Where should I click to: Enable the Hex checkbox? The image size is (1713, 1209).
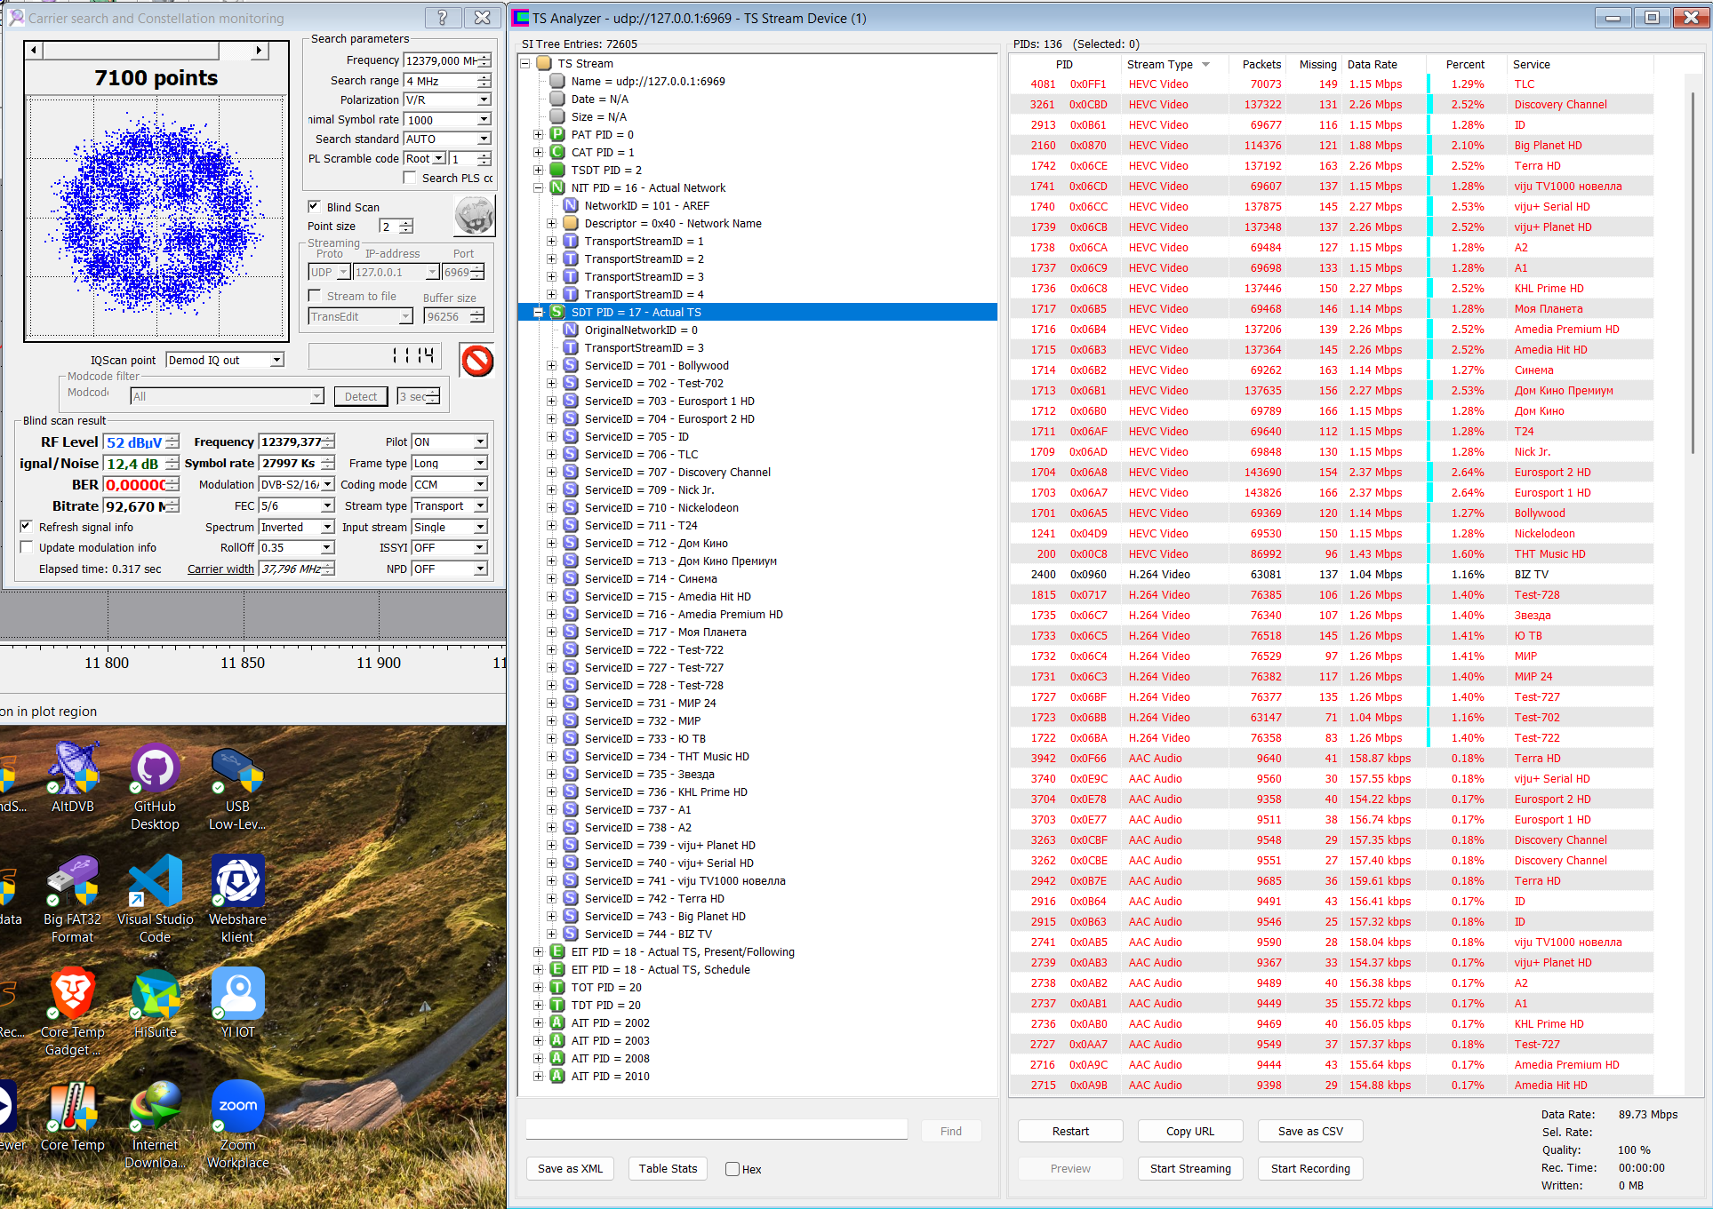(732, 1169)
